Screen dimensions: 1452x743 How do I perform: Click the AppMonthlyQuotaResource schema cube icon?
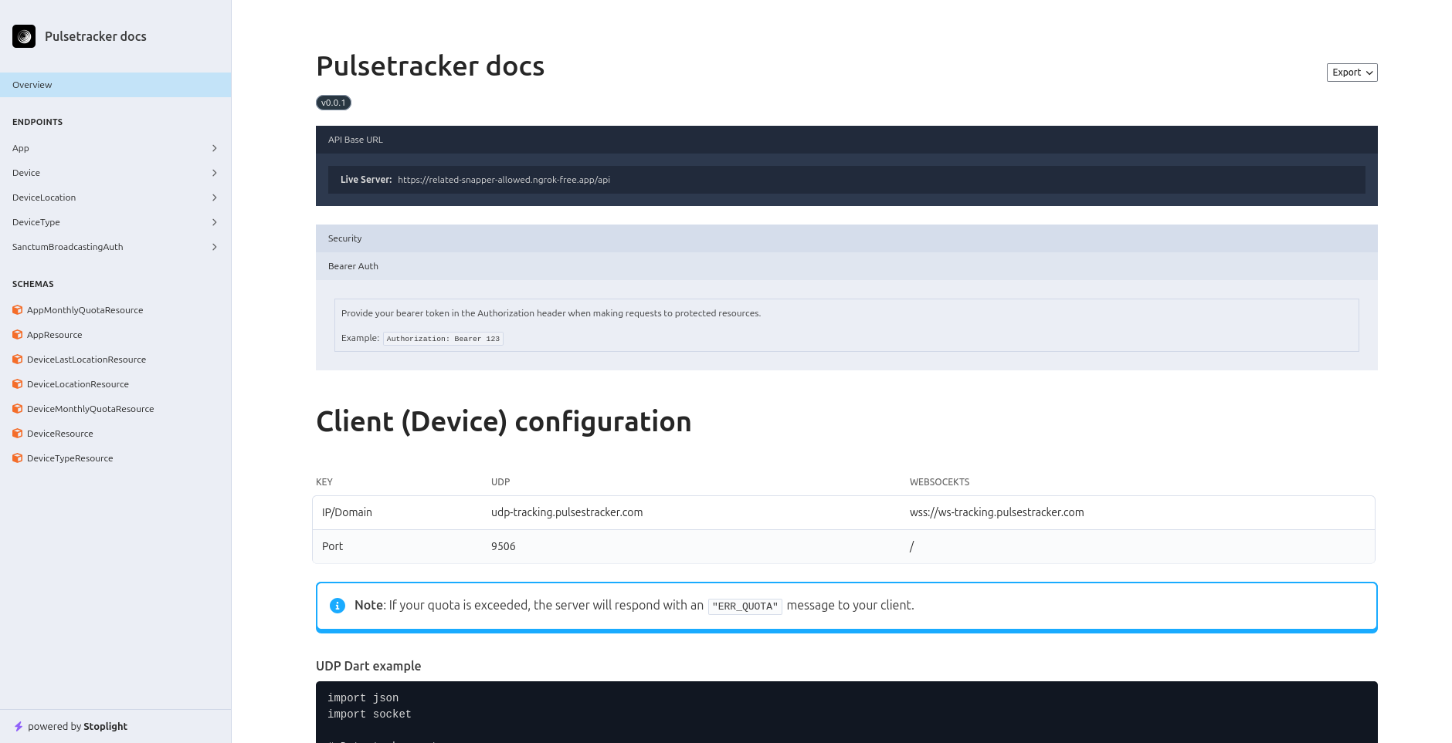tap(17, 310)
